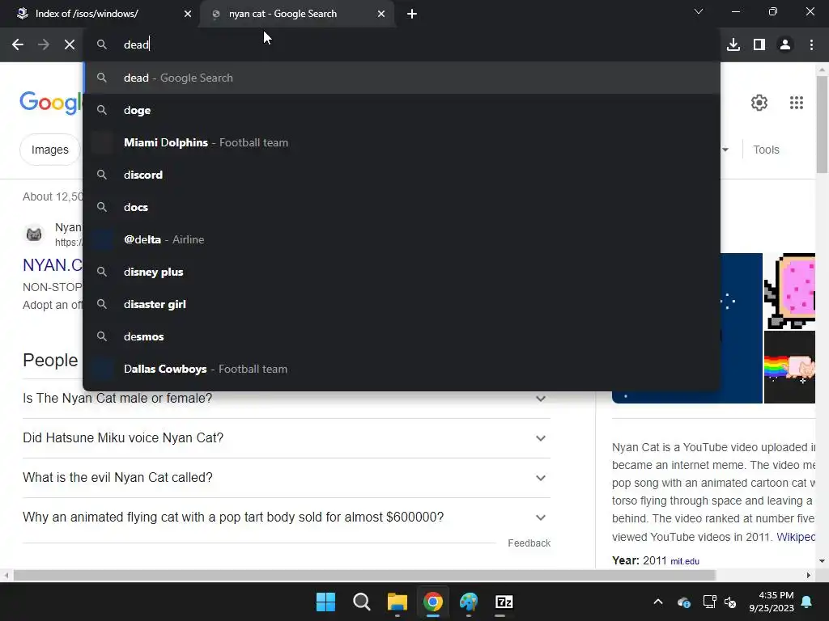The image size is (829, 621).
Task: Open the Tools search option
Action: (766, 150)
